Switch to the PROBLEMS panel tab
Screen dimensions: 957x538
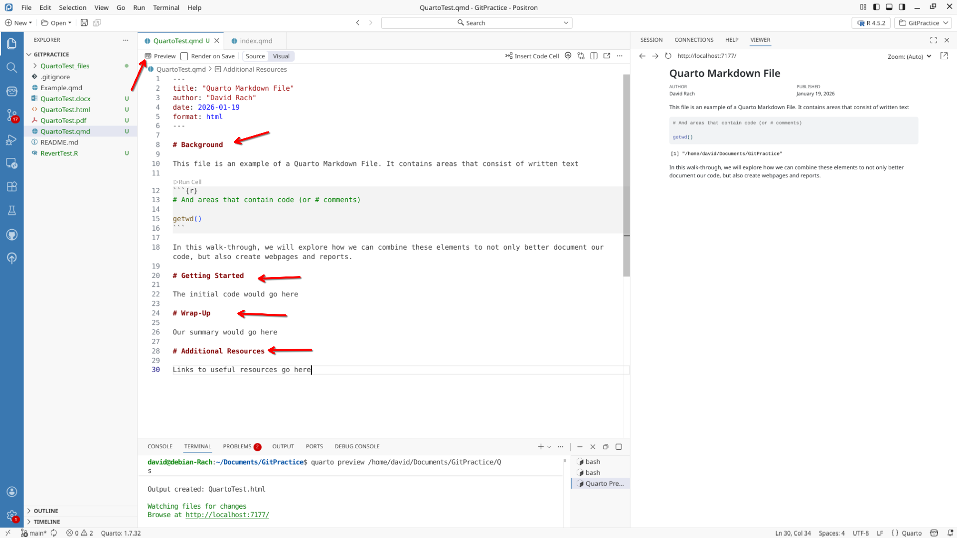pyautogui.click(x=237, y=446)
